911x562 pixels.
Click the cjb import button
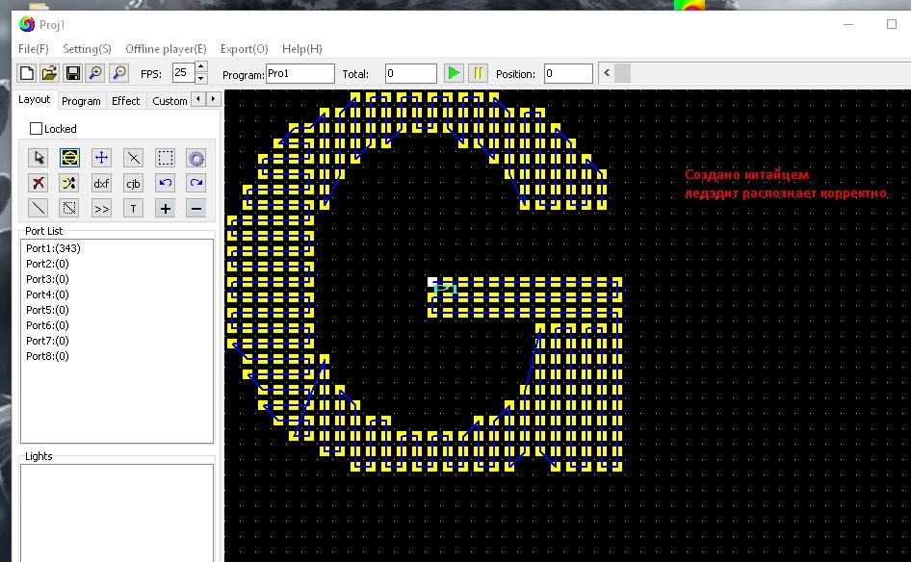133,184
